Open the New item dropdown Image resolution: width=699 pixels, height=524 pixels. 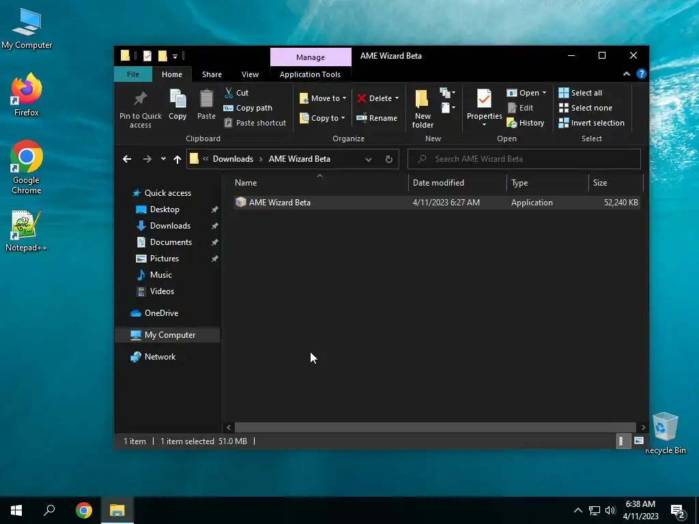pyautogui.click(x=448, y=93)
